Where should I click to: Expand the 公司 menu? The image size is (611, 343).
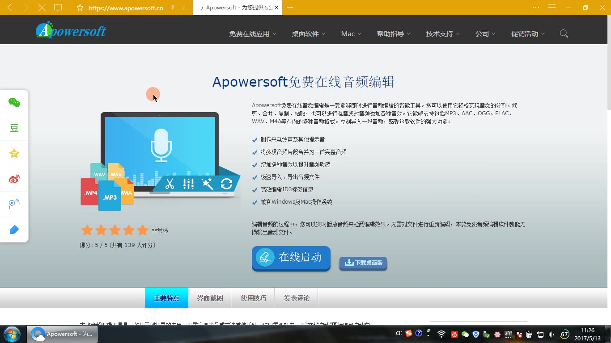[485, 34]
